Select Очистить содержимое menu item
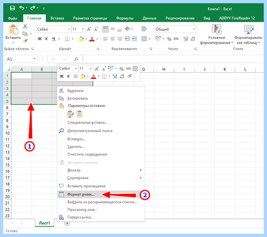 [x=101, y=154]
